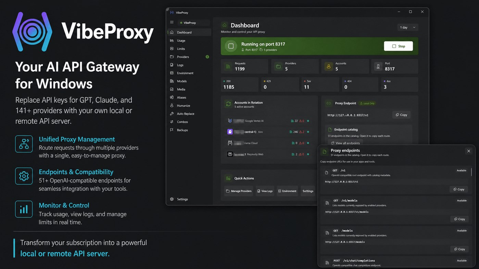Select the Kiro account row icon

230,132
